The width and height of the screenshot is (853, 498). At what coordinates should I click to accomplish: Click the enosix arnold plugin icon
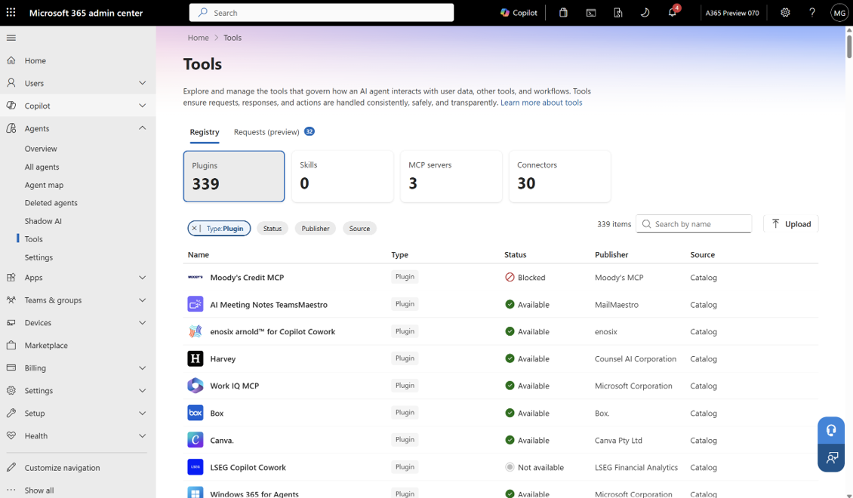pos(196,331)
